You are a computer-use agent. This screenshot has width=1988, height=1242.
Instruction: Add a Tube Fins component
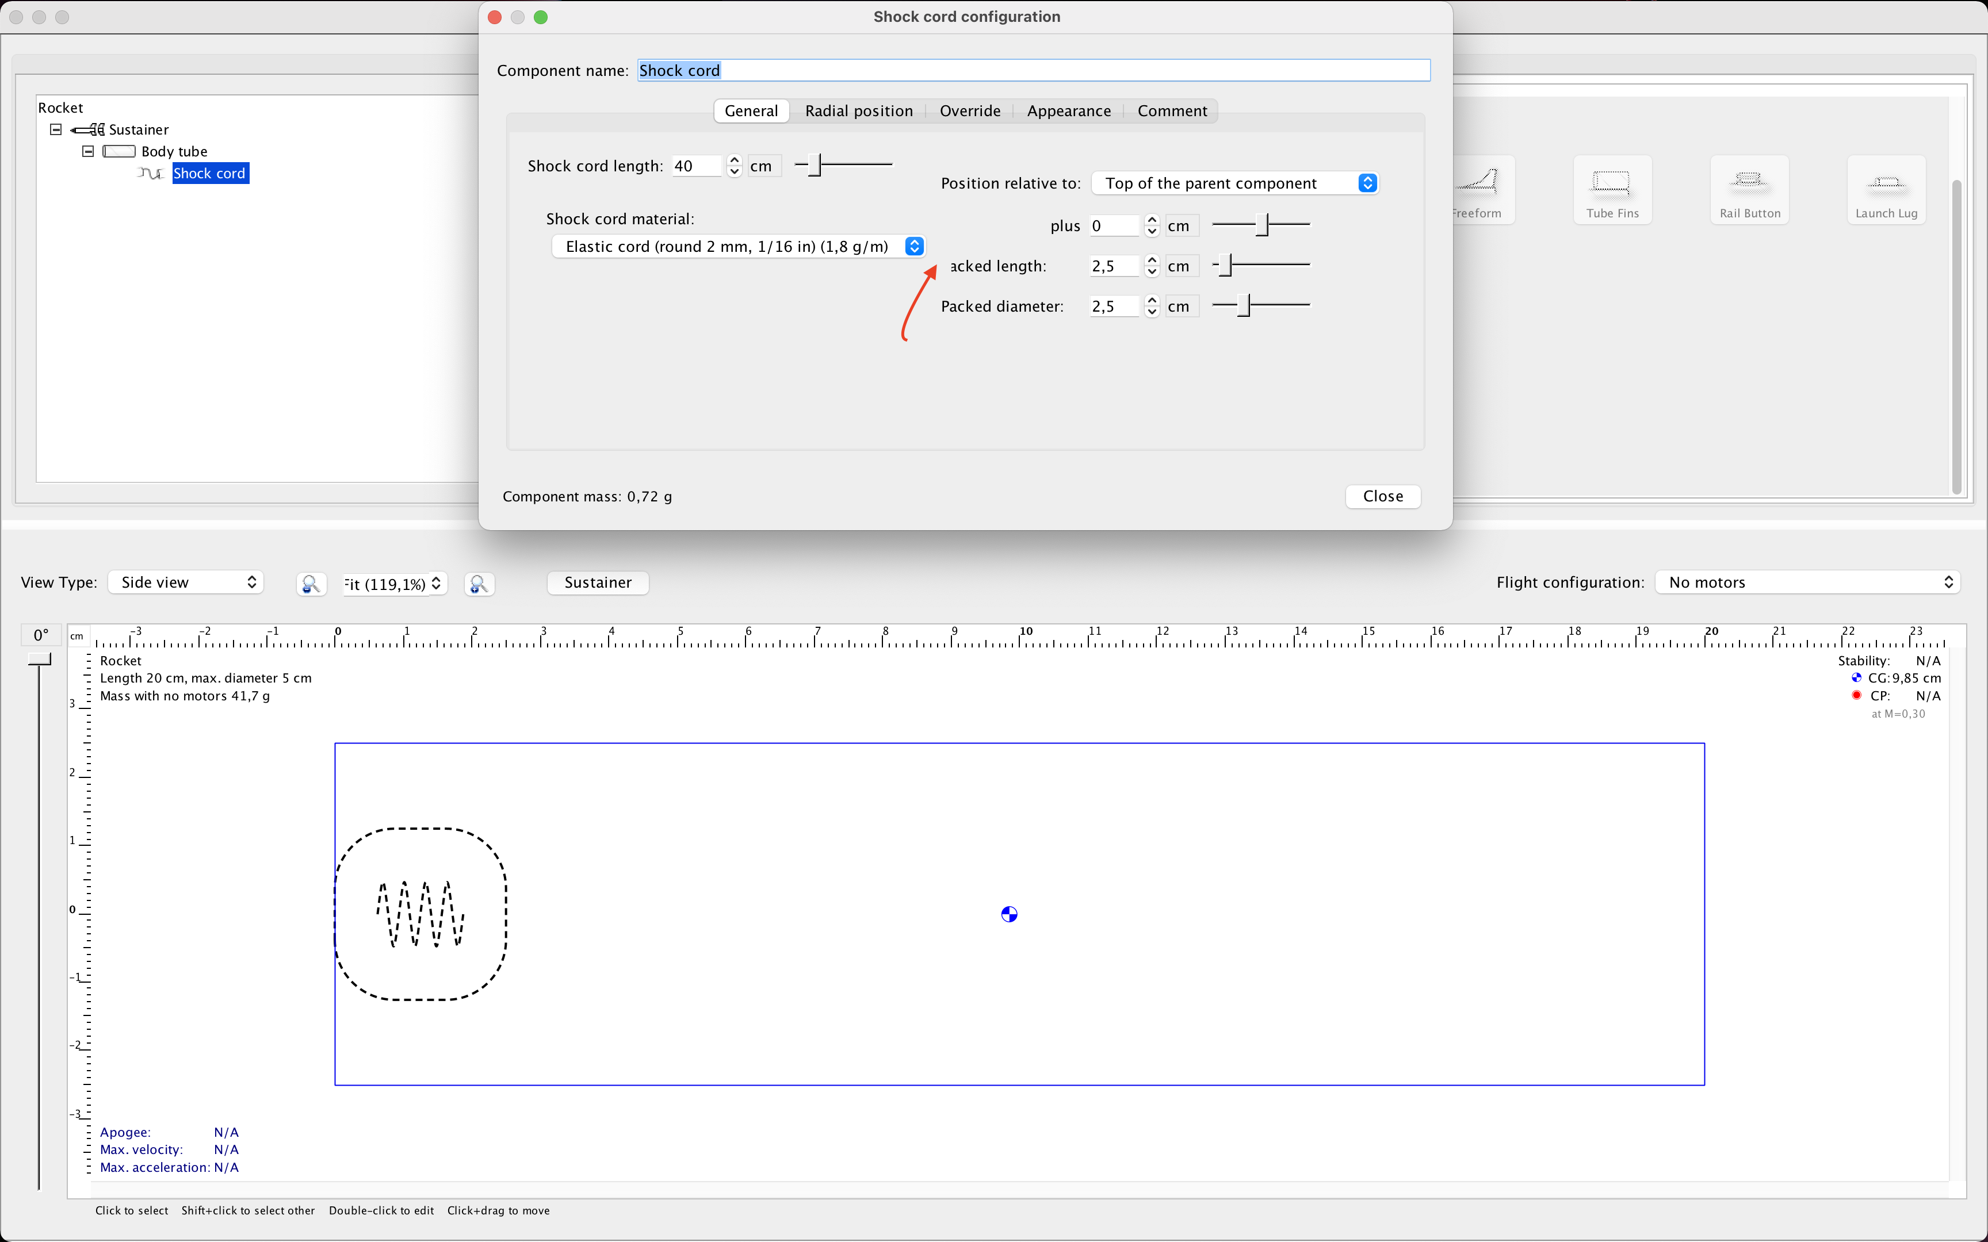pos(1612,190)
